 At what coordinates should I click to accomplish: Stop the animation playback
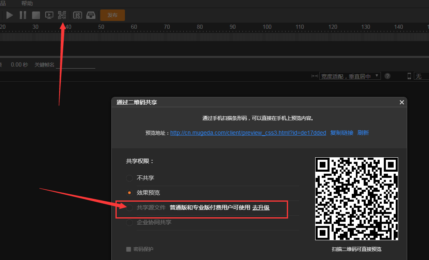click(x=36, y=15)
